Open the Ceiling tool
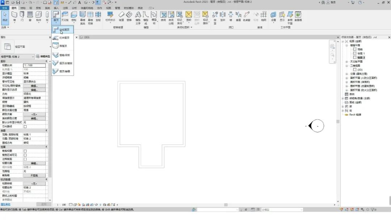The width and height of the screenshot is (391, 220). click(x=65, y=16)
